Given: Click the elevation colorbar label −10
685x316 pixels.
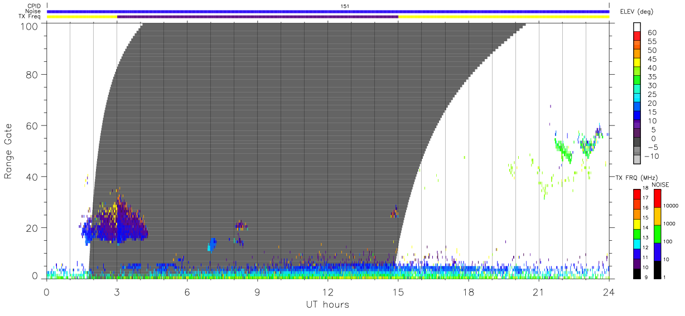Looking at the screenshot, I should tap(652, 157).
